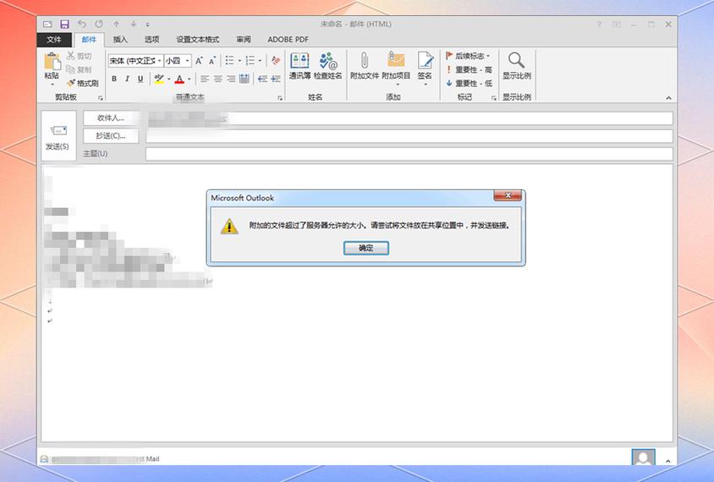Viewport: 714px width, 482px height.
Task: Click the Redo icon in title bar
Action: click(99, 25)
